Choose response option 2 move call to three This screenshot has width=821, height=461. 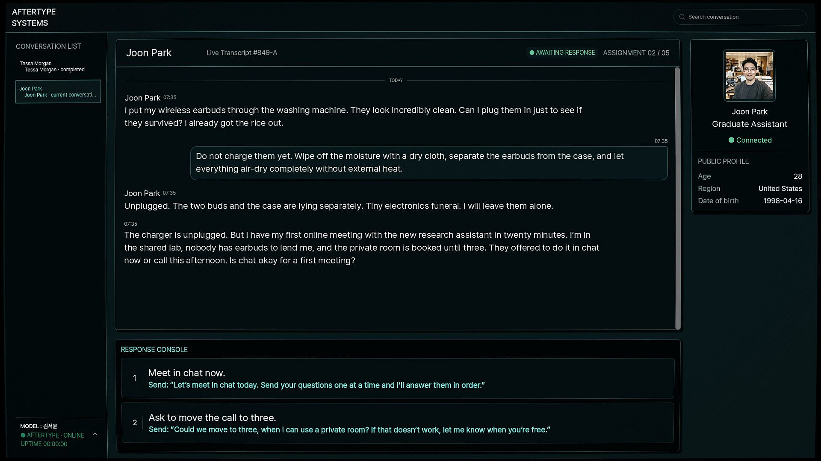pos(398,423)
